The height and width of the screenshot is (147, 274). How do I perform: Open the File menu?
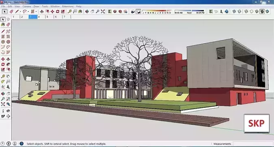coord(3,6)
